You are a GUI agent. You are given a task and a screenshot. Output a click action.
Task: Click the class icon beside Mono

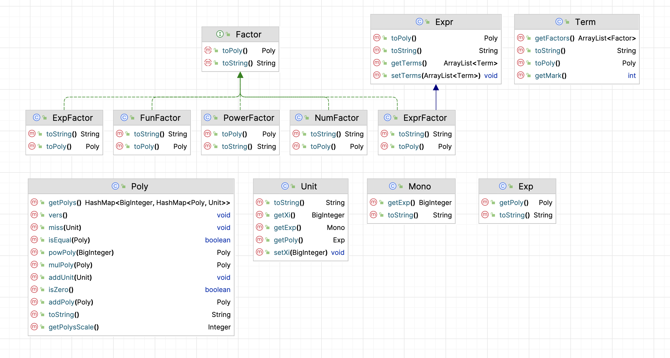click(x=392, y=186)
